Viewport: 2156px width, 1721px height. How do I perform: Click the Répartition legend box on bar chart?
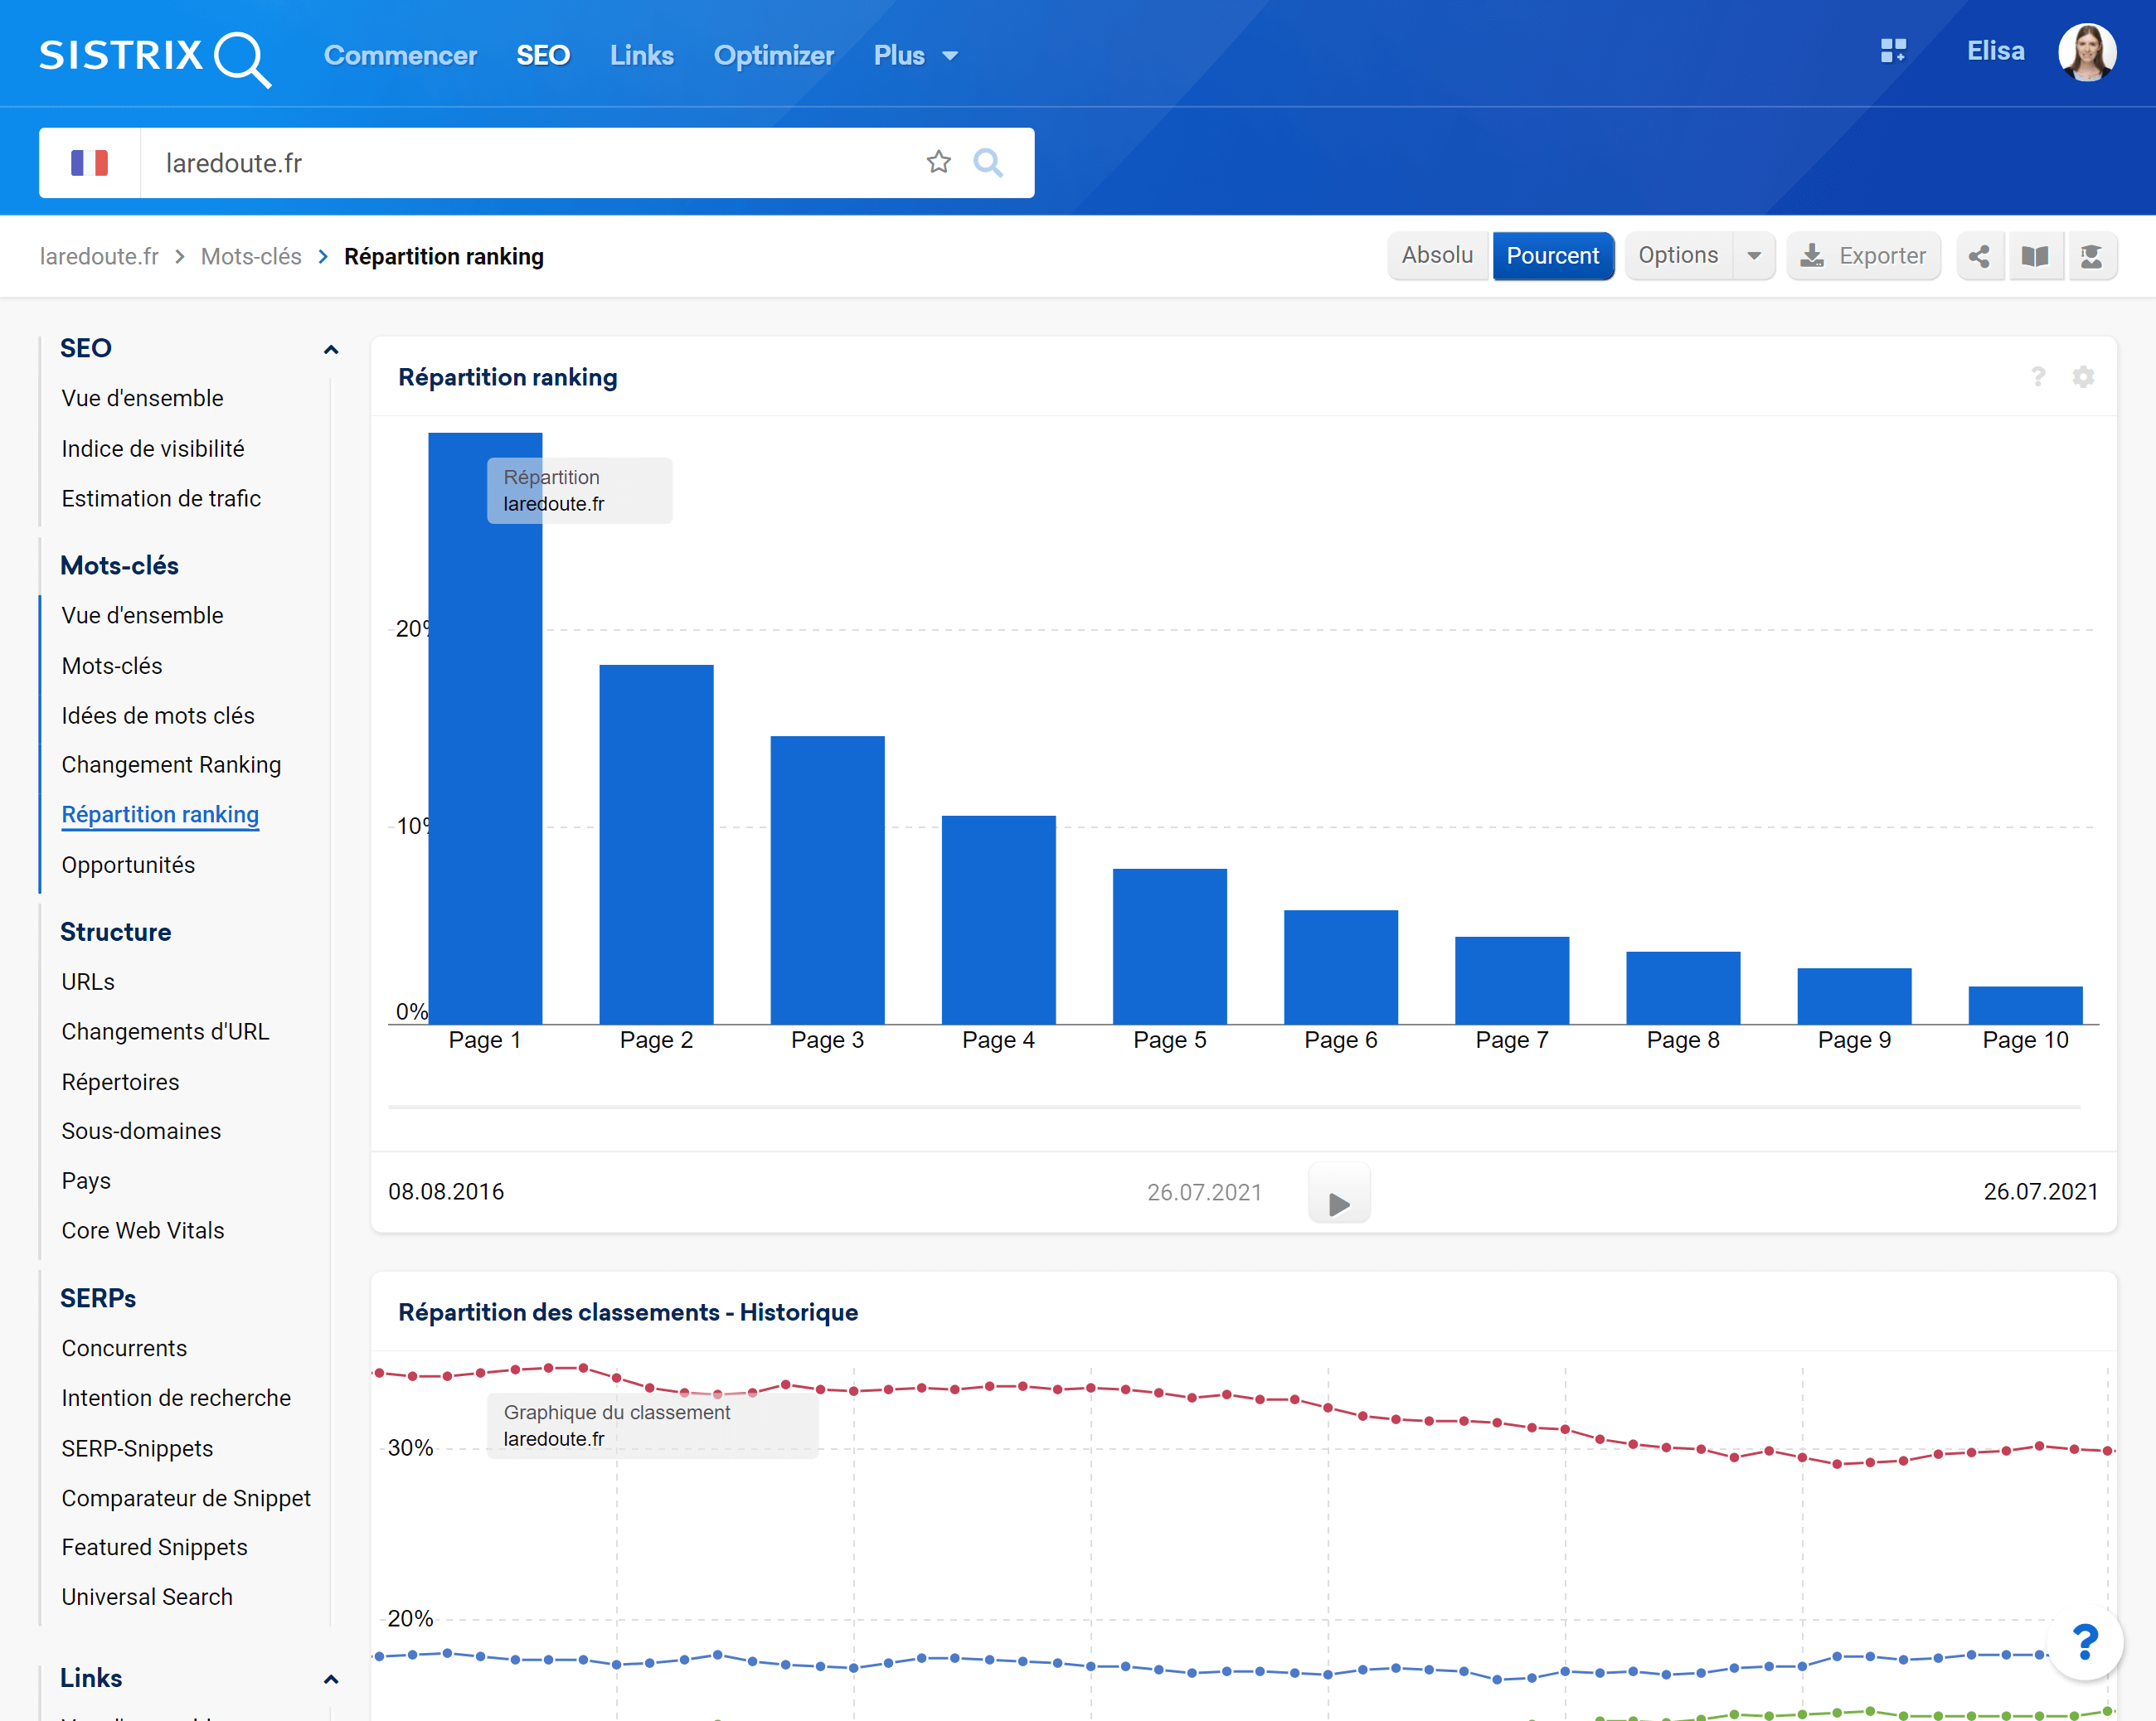579,491
